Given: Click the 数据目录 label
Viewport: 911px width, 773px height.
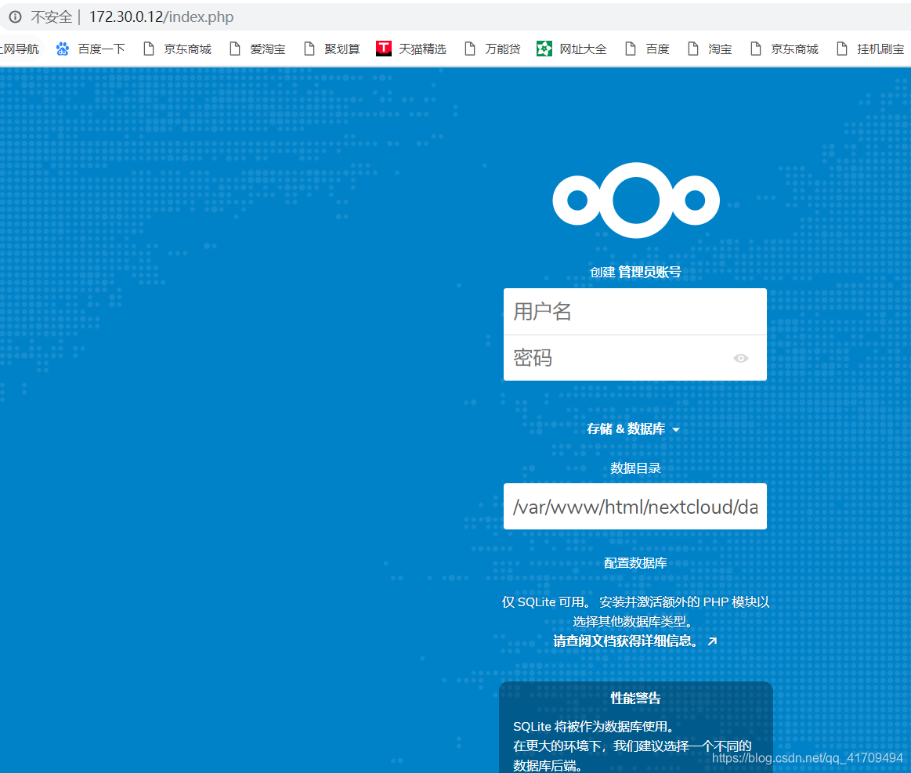Looking at the screenshot, I should [x=635, y=468].
